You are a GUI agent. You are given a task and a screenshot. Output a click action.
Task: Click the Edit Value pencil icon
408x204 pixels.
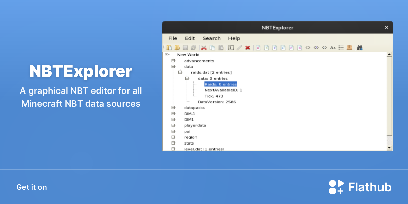coord(239,48)
